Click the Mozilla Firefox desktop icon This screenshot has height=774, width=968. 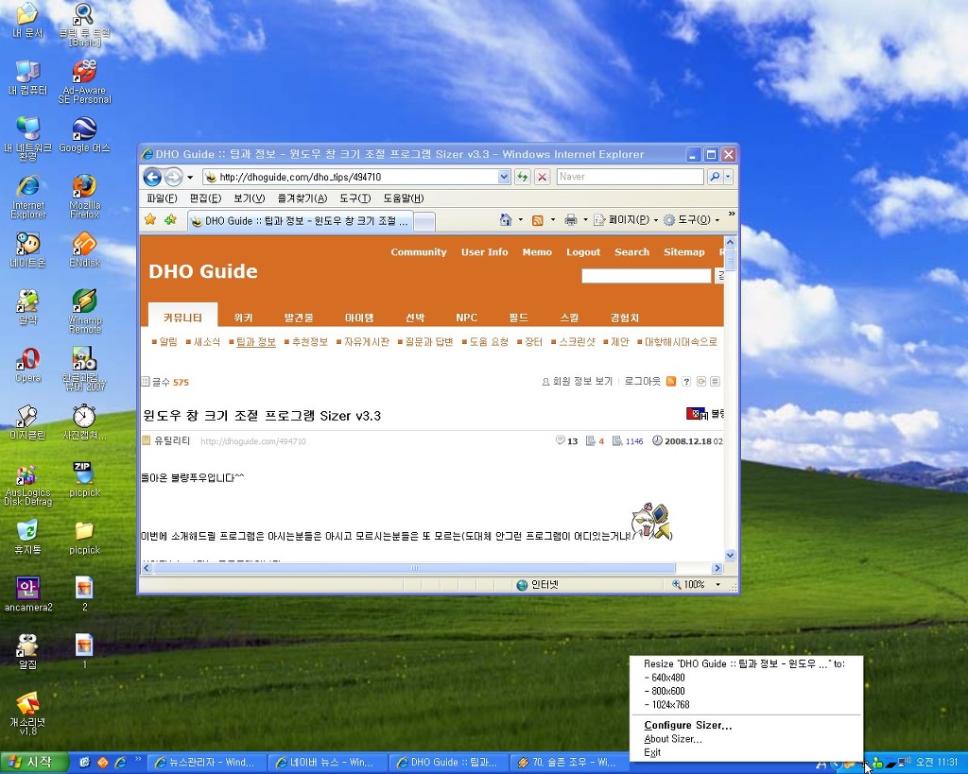[84, 197]
